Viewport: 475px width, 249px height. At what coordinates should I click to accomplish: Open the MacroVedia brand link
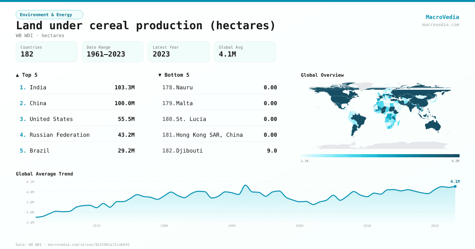(442, 17)
